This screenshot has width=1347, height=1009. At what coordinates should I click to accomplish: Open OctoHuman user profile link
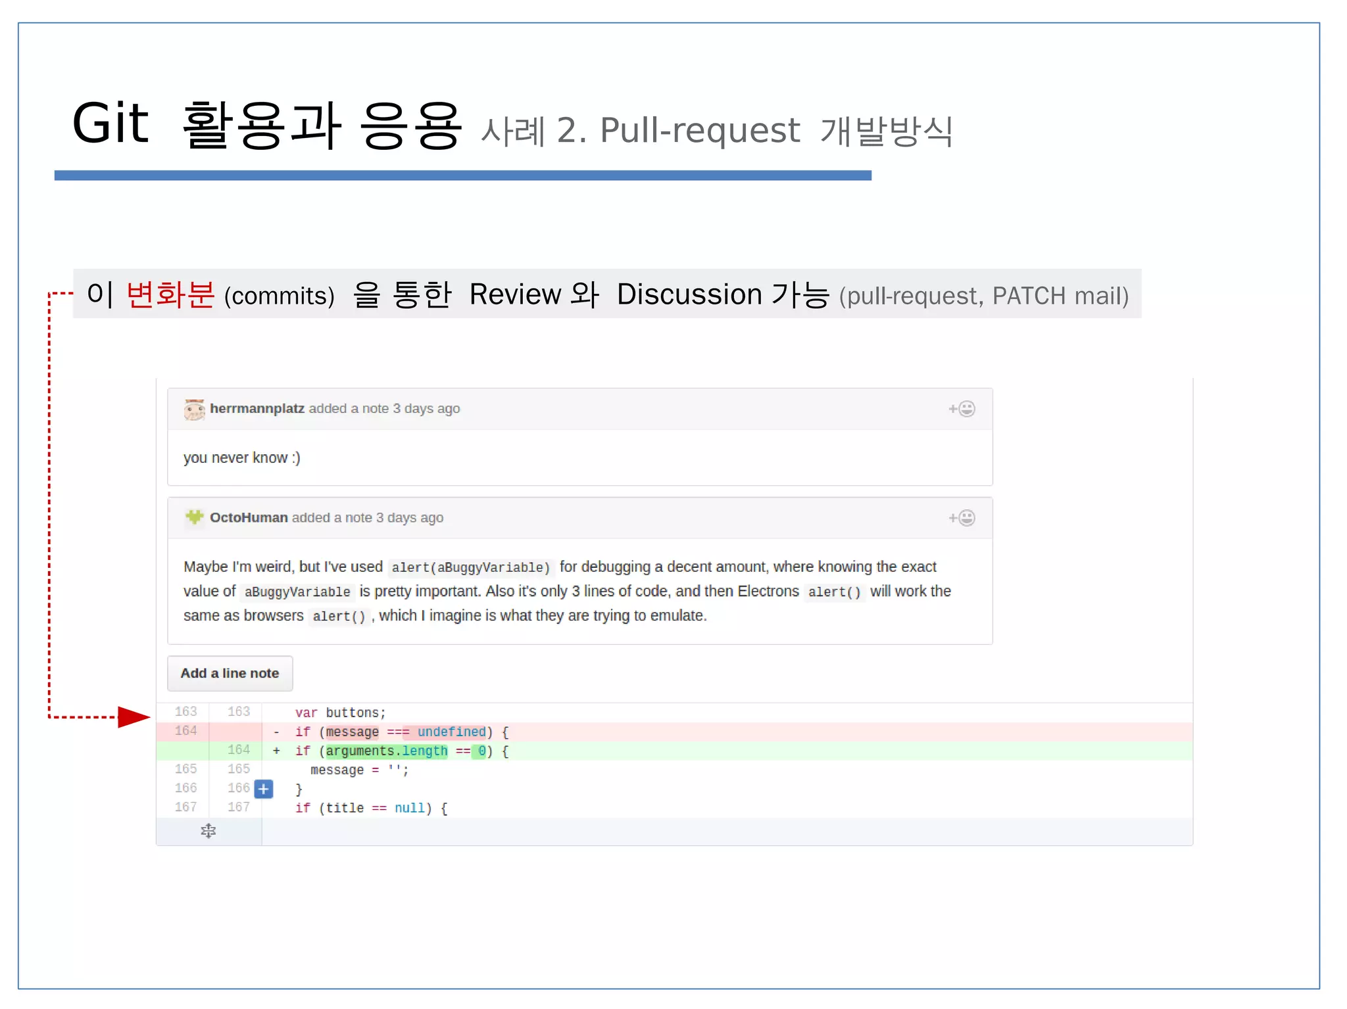point(249,517)
